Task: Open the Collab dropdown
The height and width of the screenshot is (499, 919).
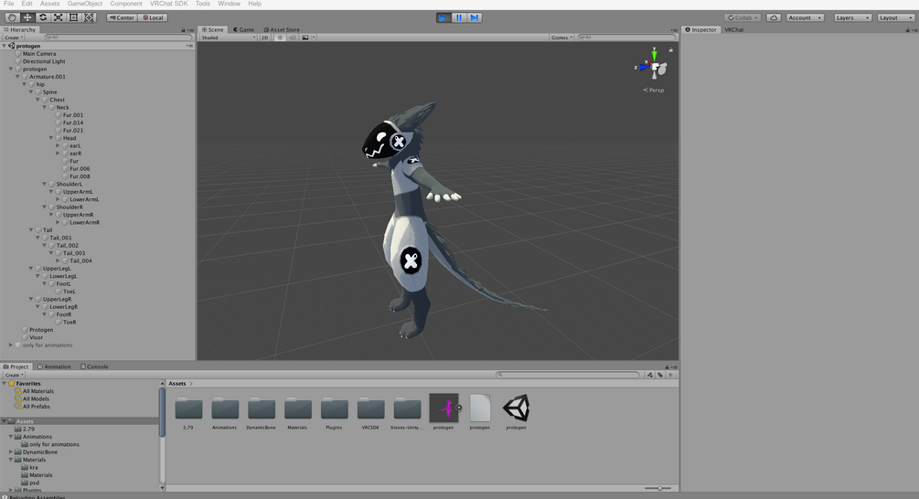Action: click(743, 17)
